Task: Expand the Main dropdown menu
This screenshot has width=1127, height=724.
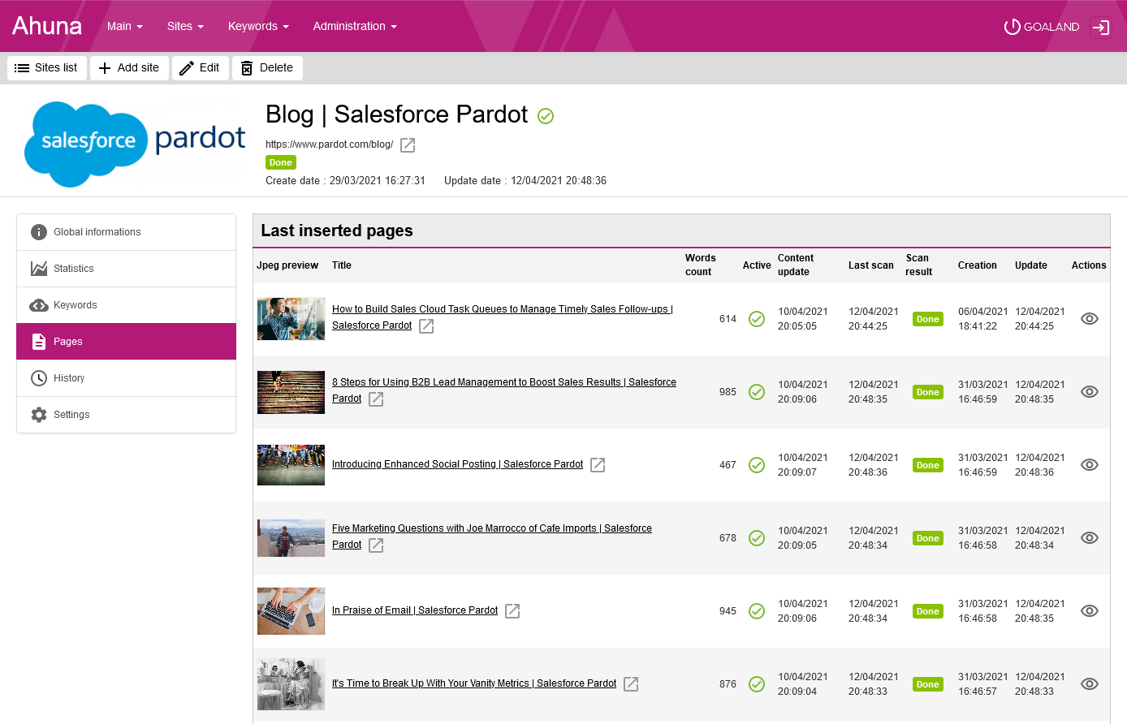Action: 124,26
